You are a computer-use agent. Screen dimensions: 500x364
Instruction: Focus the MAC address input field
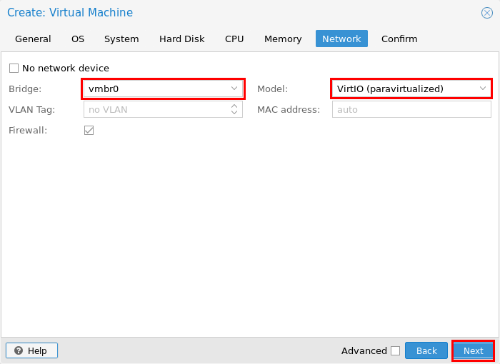(411, 109)
